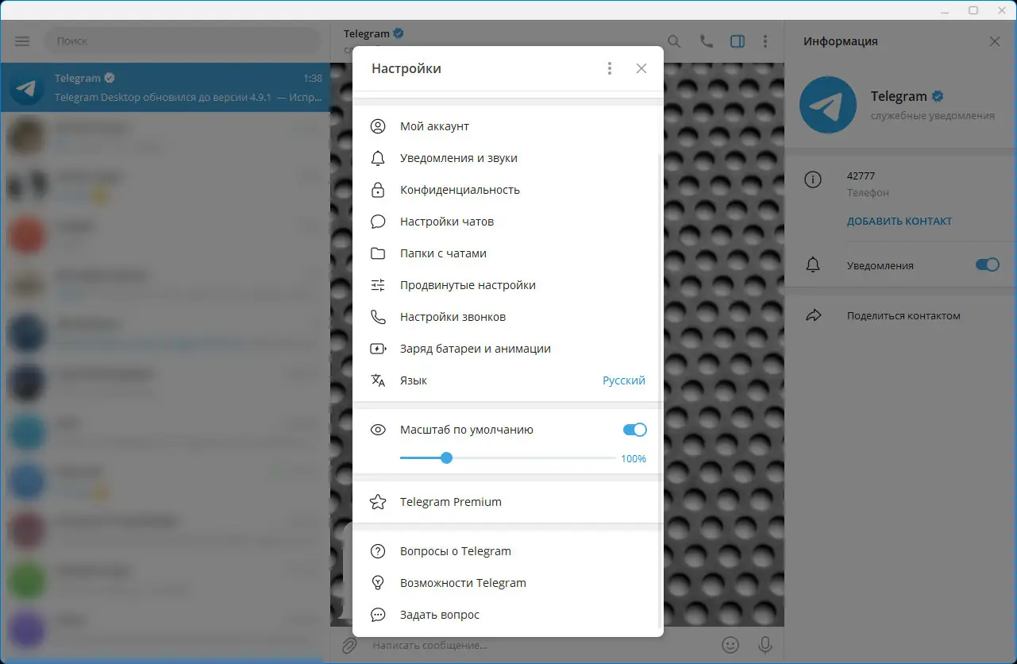The width and height of the screenshot is (1017, 664).
Task: Open the emoji picker smiley icon
Action: coord(730,646)
